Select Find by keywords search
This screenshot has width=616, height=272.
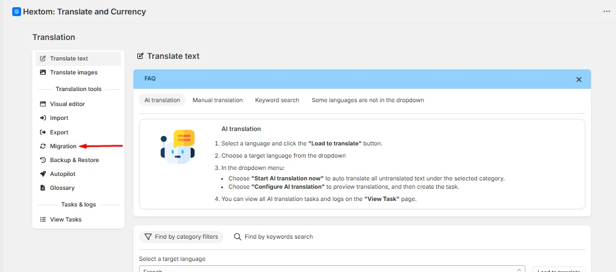pos(274,236)
